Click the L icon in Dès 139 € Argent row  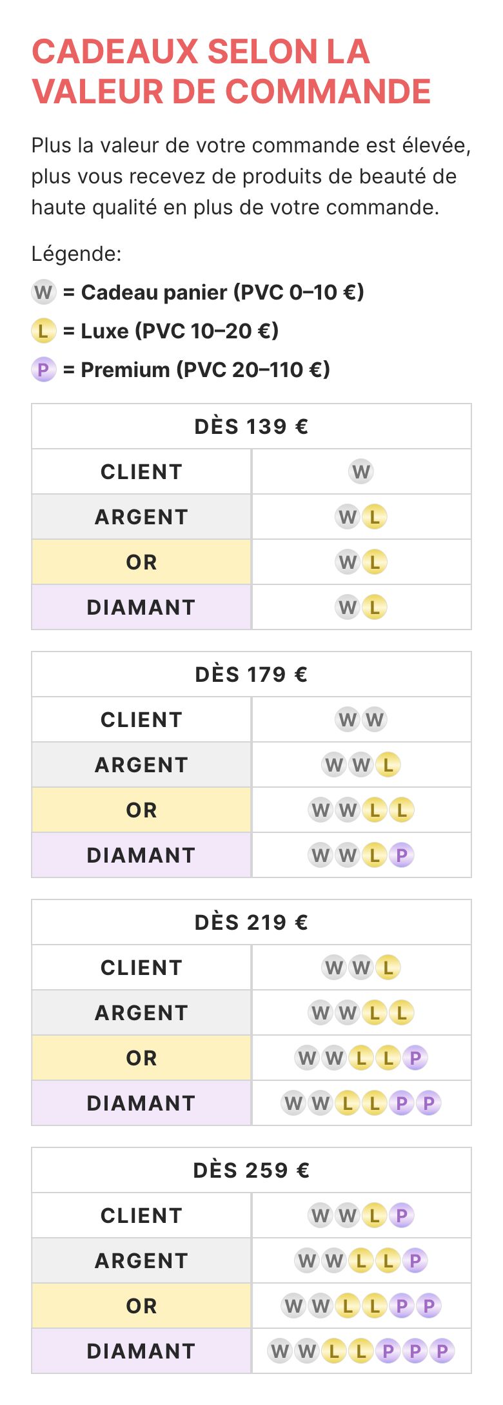(x=375, y=517)
